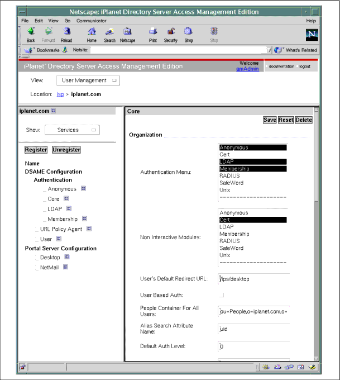340x380 pixels.
Task: Click the Stop traffic light icon
Action: [x=214, y=31]
